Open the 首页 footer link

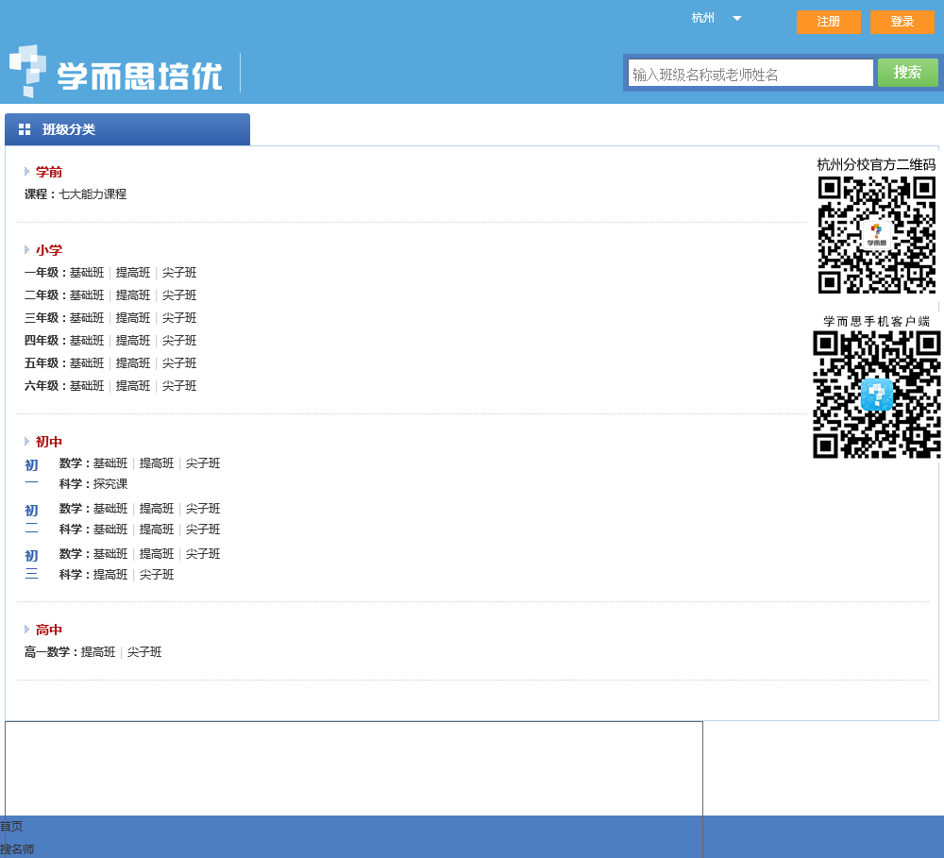pyautogui.click(x=11, y=827)
